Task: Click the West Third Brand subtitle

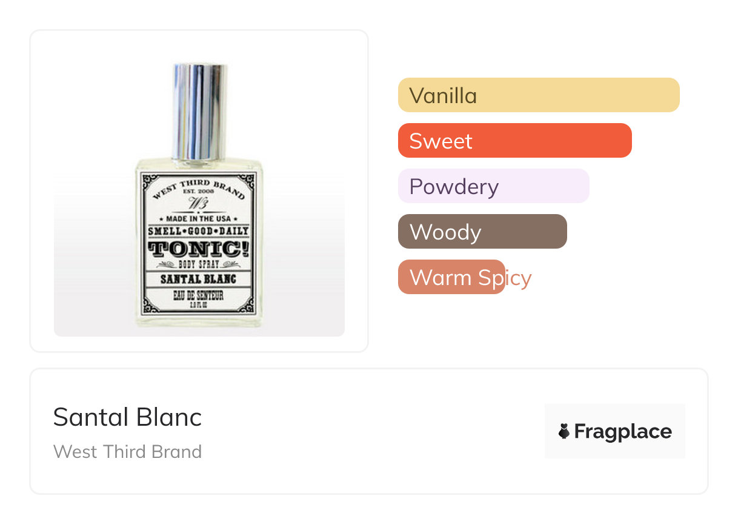Action: click(127, 452)
